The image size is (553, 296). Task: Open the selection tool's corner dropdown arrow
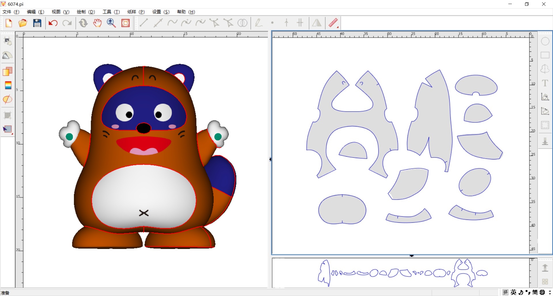(x=12, y=134)
